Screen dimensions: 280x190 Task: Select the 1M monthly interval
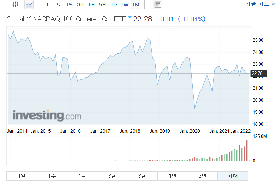coord(136,5)
